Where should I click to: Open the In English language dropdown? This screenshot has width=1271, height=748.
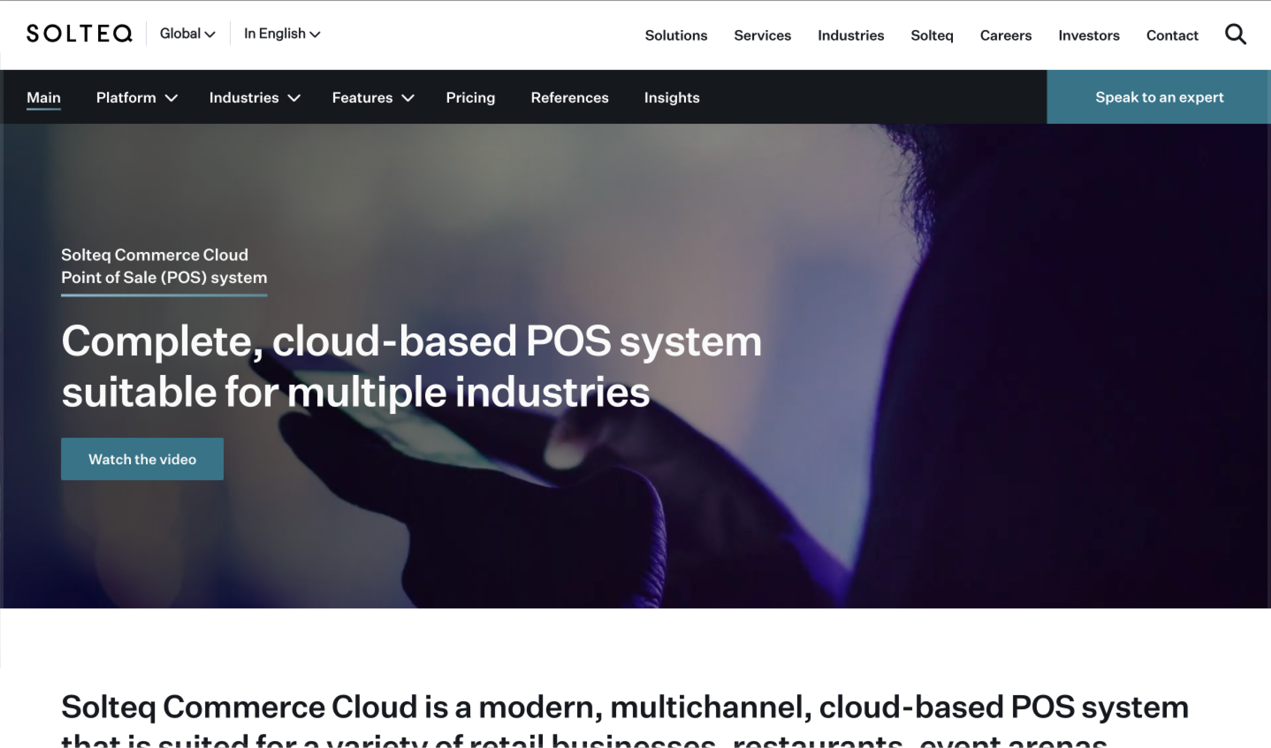coord(282,34)
